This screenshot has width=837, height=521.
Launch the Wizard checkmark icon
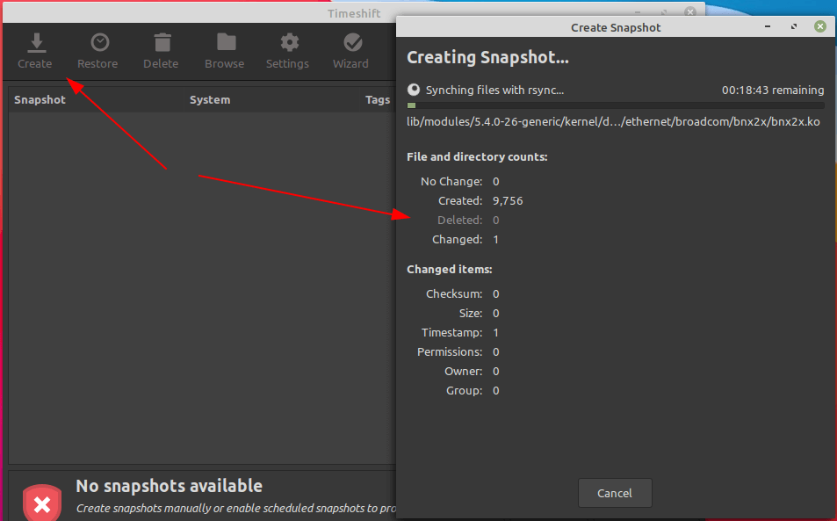[353, 43]
